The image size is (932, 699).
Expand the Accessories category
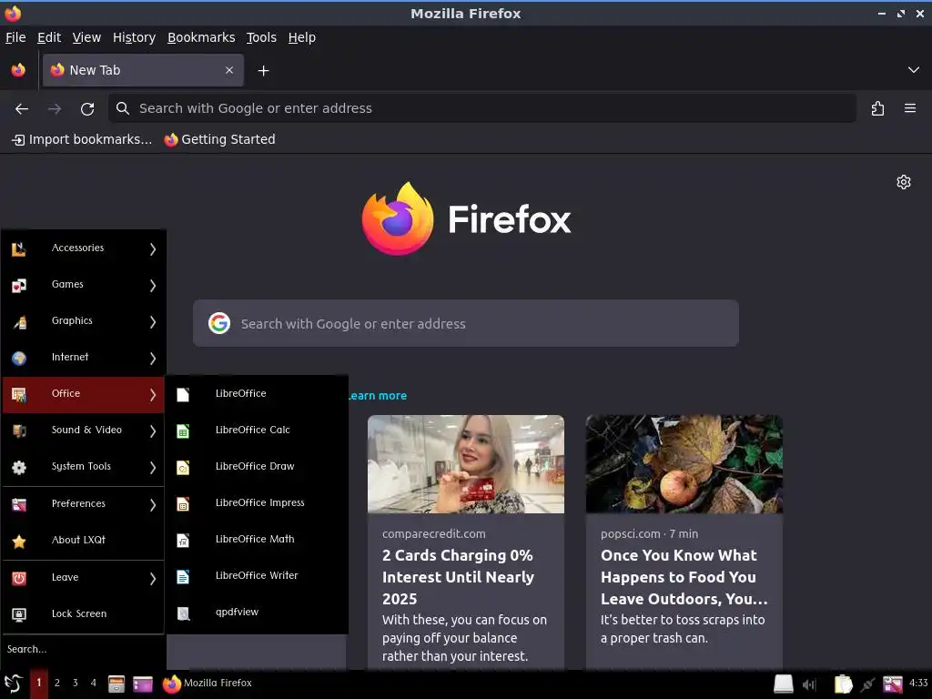click(x=83, y=248)
